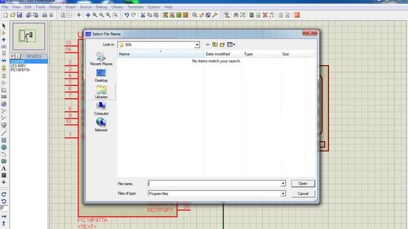Open the View menu
Screen dimensions: 408x229
tap(16, 7)
